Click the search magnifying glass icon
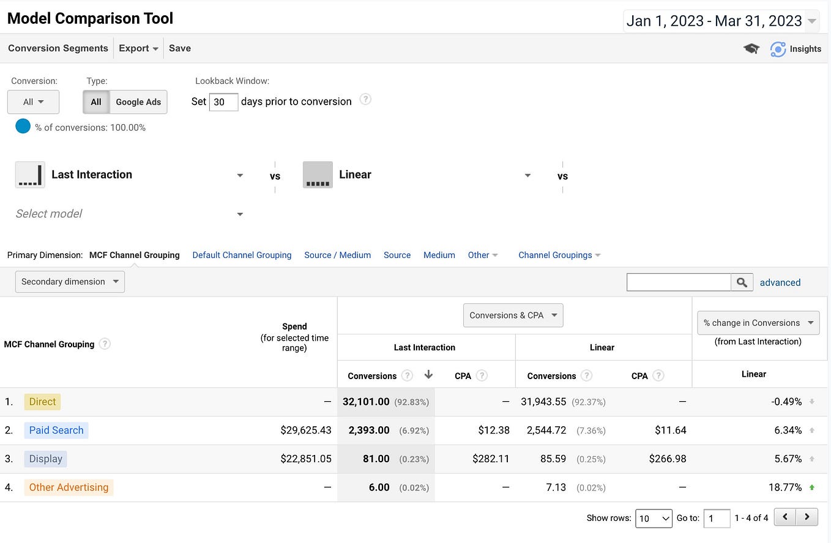 [x=742, y=282]
